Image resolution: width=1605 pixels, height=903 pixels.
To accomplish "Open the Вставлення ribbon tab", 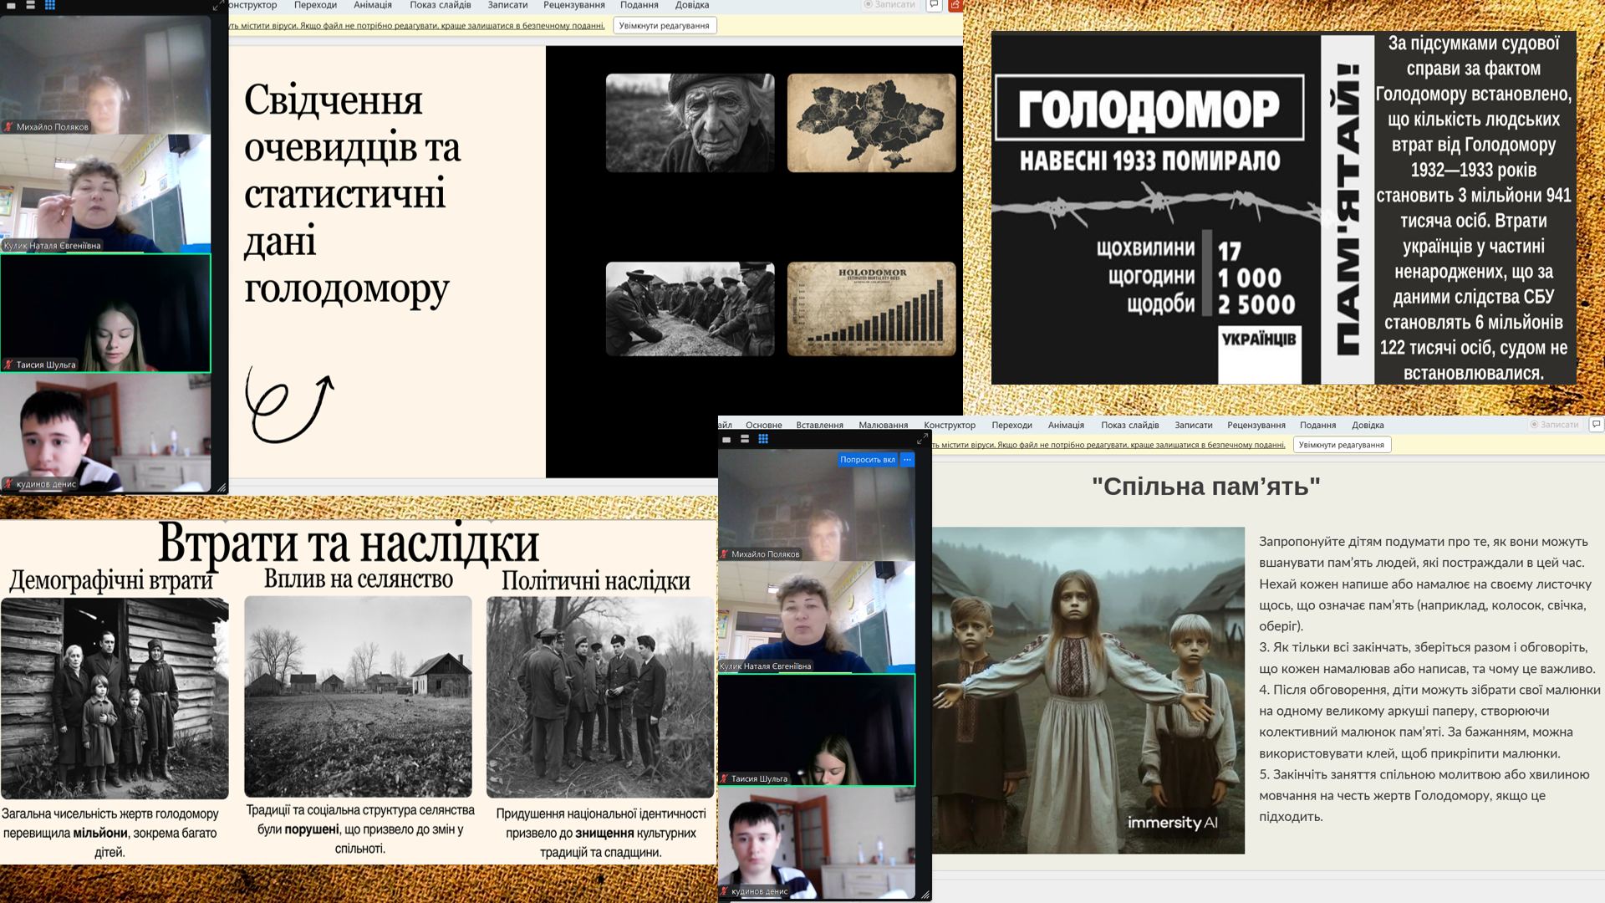I will [x=819, y=426].
